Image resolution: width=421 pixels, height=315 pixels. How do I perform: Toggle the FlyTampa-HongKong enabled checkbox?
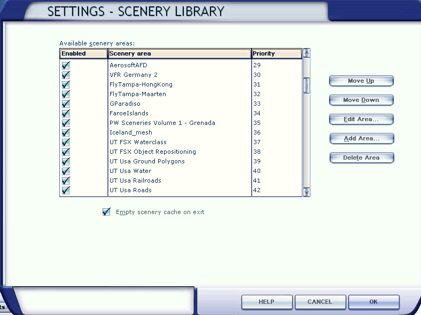click(66, 84)
